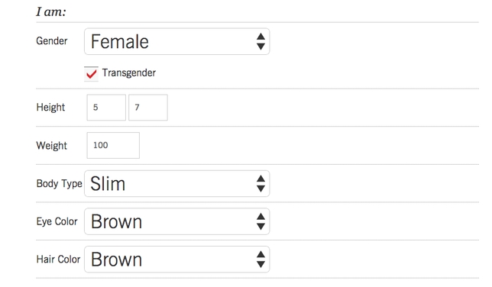The height and width of the screenshot is (287, 492).
Task: Click the red checkmark next to Transgender
Action: click(x=92, y=74)
